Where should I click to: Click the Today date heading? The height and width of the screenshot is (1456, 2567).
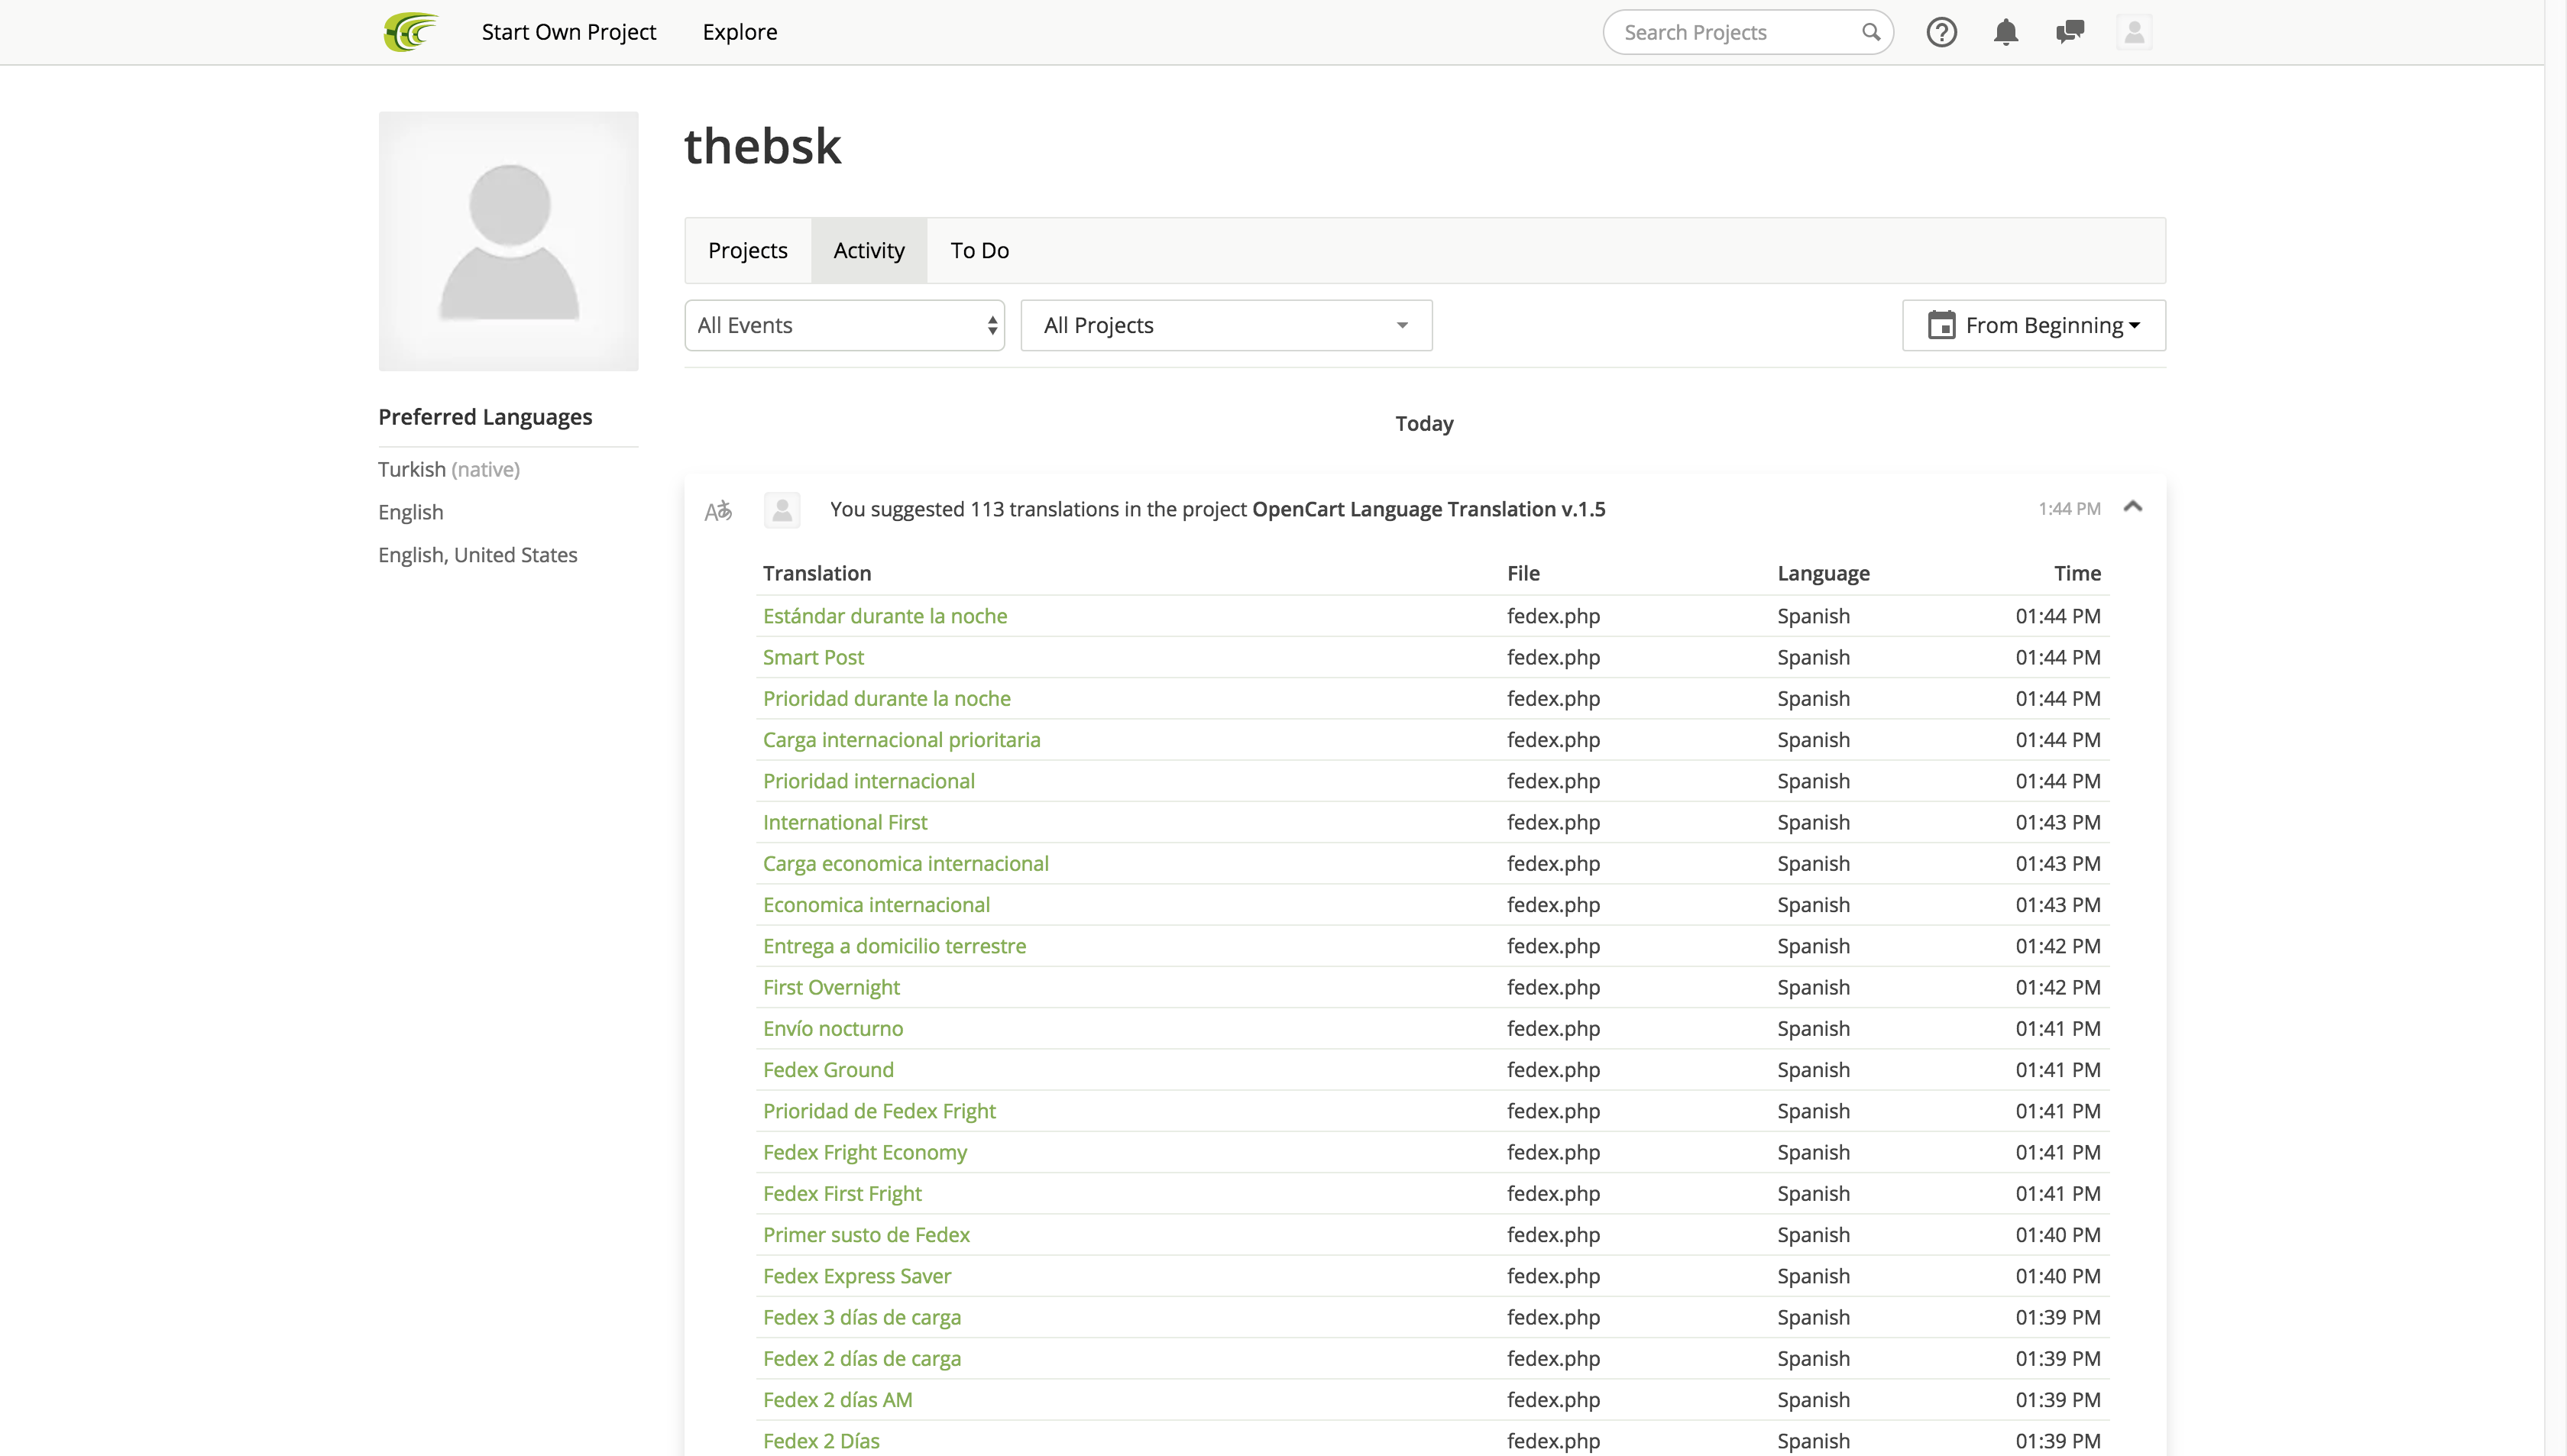(1424, 424)
